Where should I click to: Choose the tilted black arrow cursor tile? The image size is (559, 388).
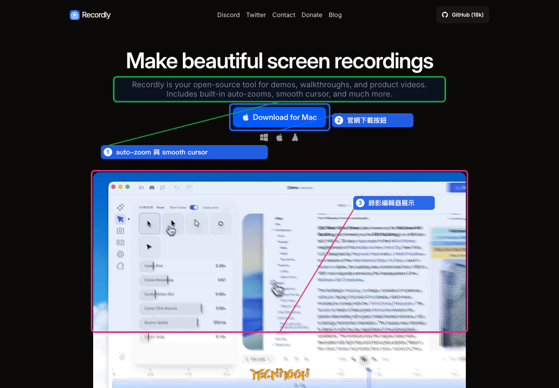[149, 247]
